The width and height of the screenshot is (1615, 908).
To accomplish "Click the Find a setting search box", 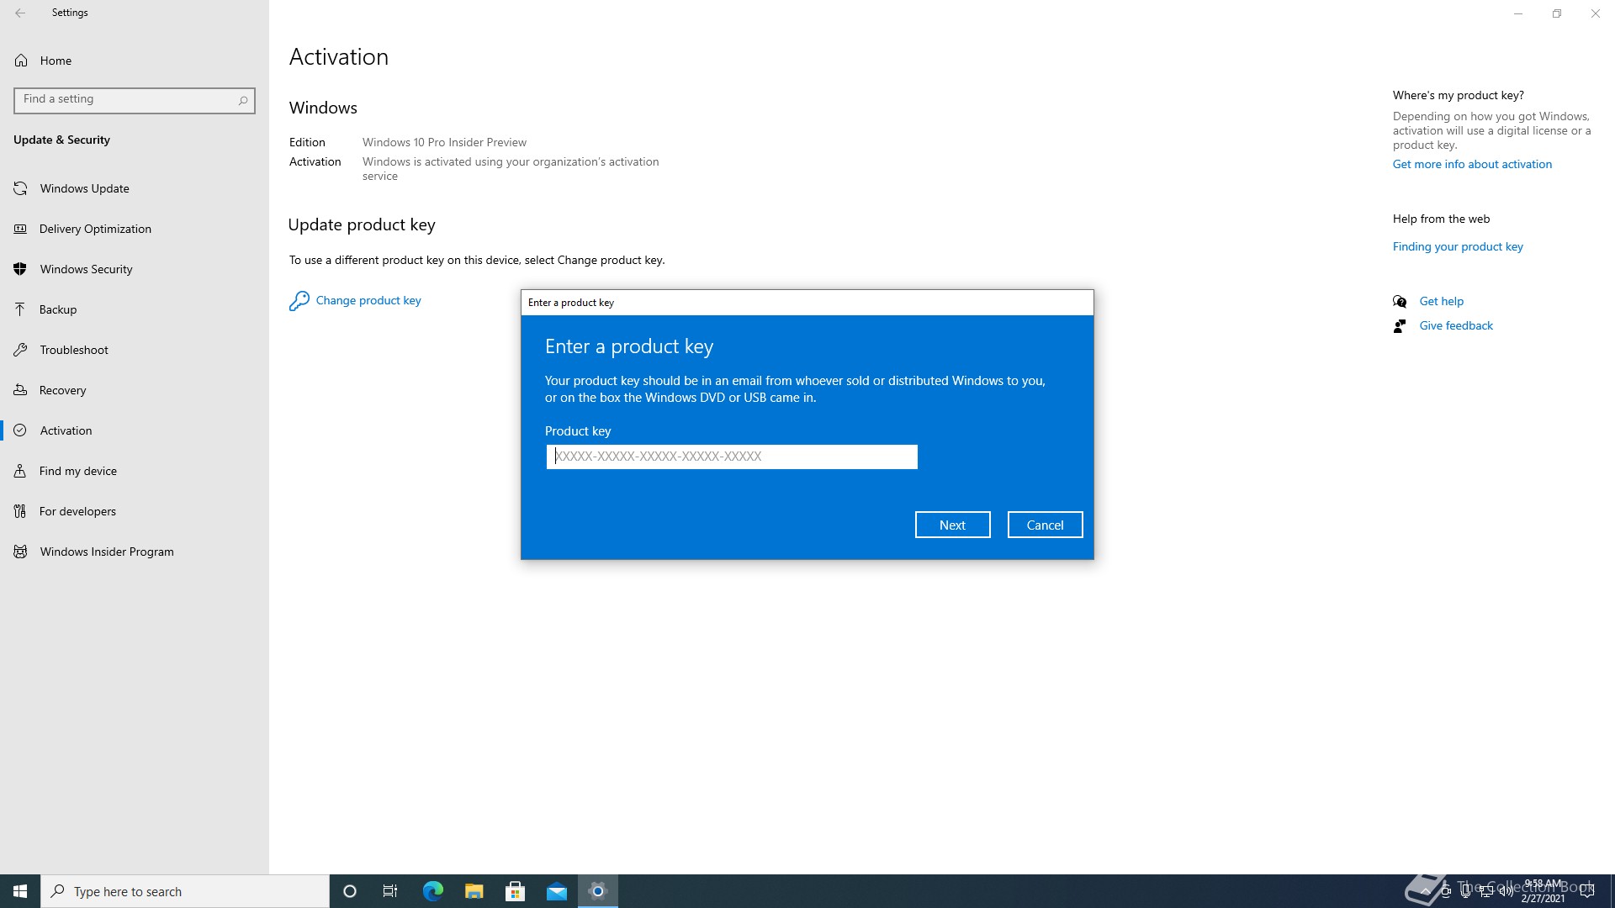I will pyautogui.click(x=135, y=100).
